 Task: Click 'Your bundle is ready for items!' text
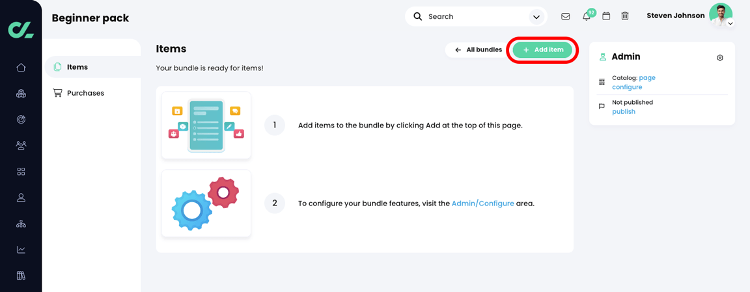click(210, 68)
